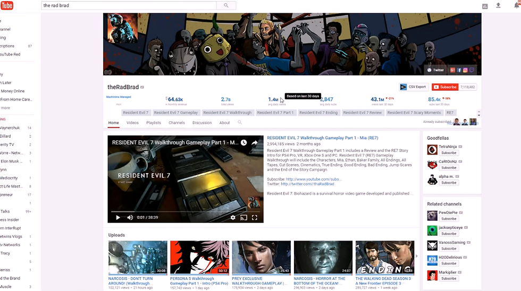Open the Narcosis Horror At The Bottom thumbnail
The width and height of the screenshot is (521, 291).
(x=323, y=258)
